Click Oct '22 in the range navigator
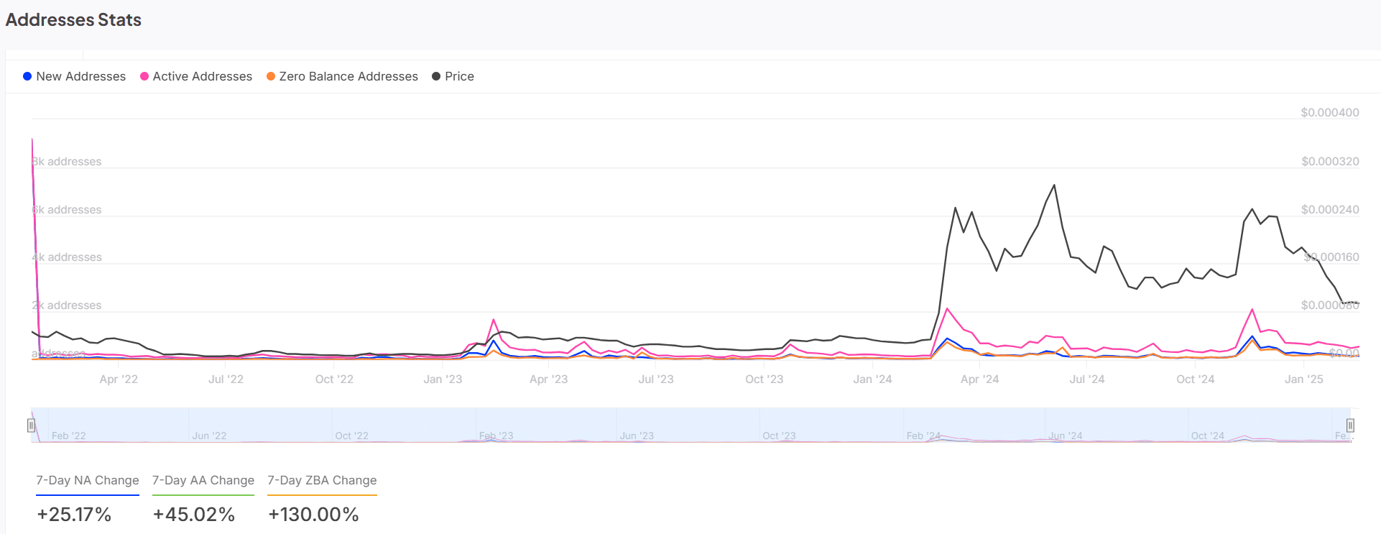The image size is (1381, 534). pyautogui.click(x=351, y=436)
